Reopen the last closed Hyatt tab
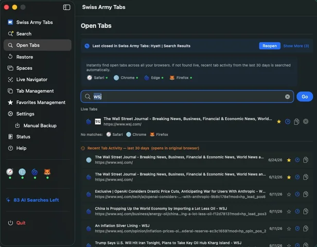Viewport: 317px width, 247px height. [270, 46]
